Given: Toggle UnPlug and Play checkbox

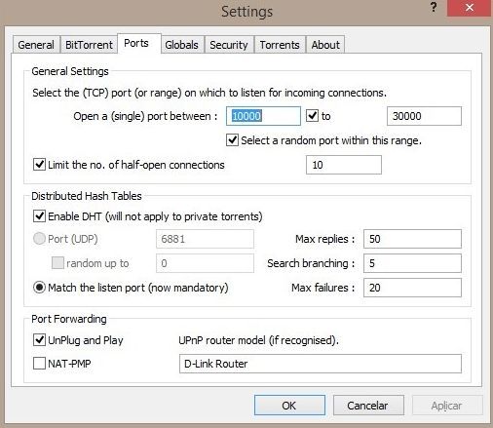Looking at the screenshot, I should [x=39, y=340].
